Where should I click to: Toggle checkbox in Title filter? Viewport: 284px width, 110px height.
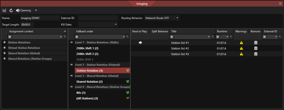(x=172, y=37)
